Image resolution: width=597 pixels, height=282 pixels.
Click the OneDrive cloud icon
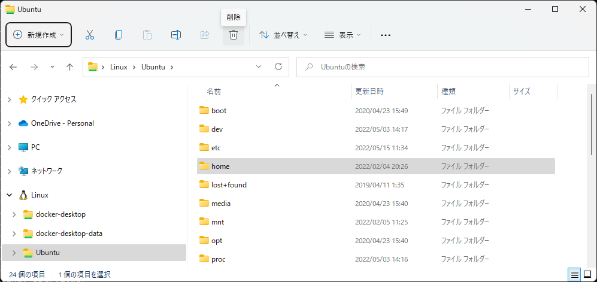click(23, 123)
